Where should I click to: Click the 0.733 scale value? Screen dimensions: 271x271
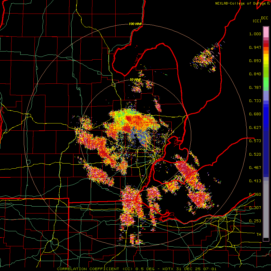point(255,101)
